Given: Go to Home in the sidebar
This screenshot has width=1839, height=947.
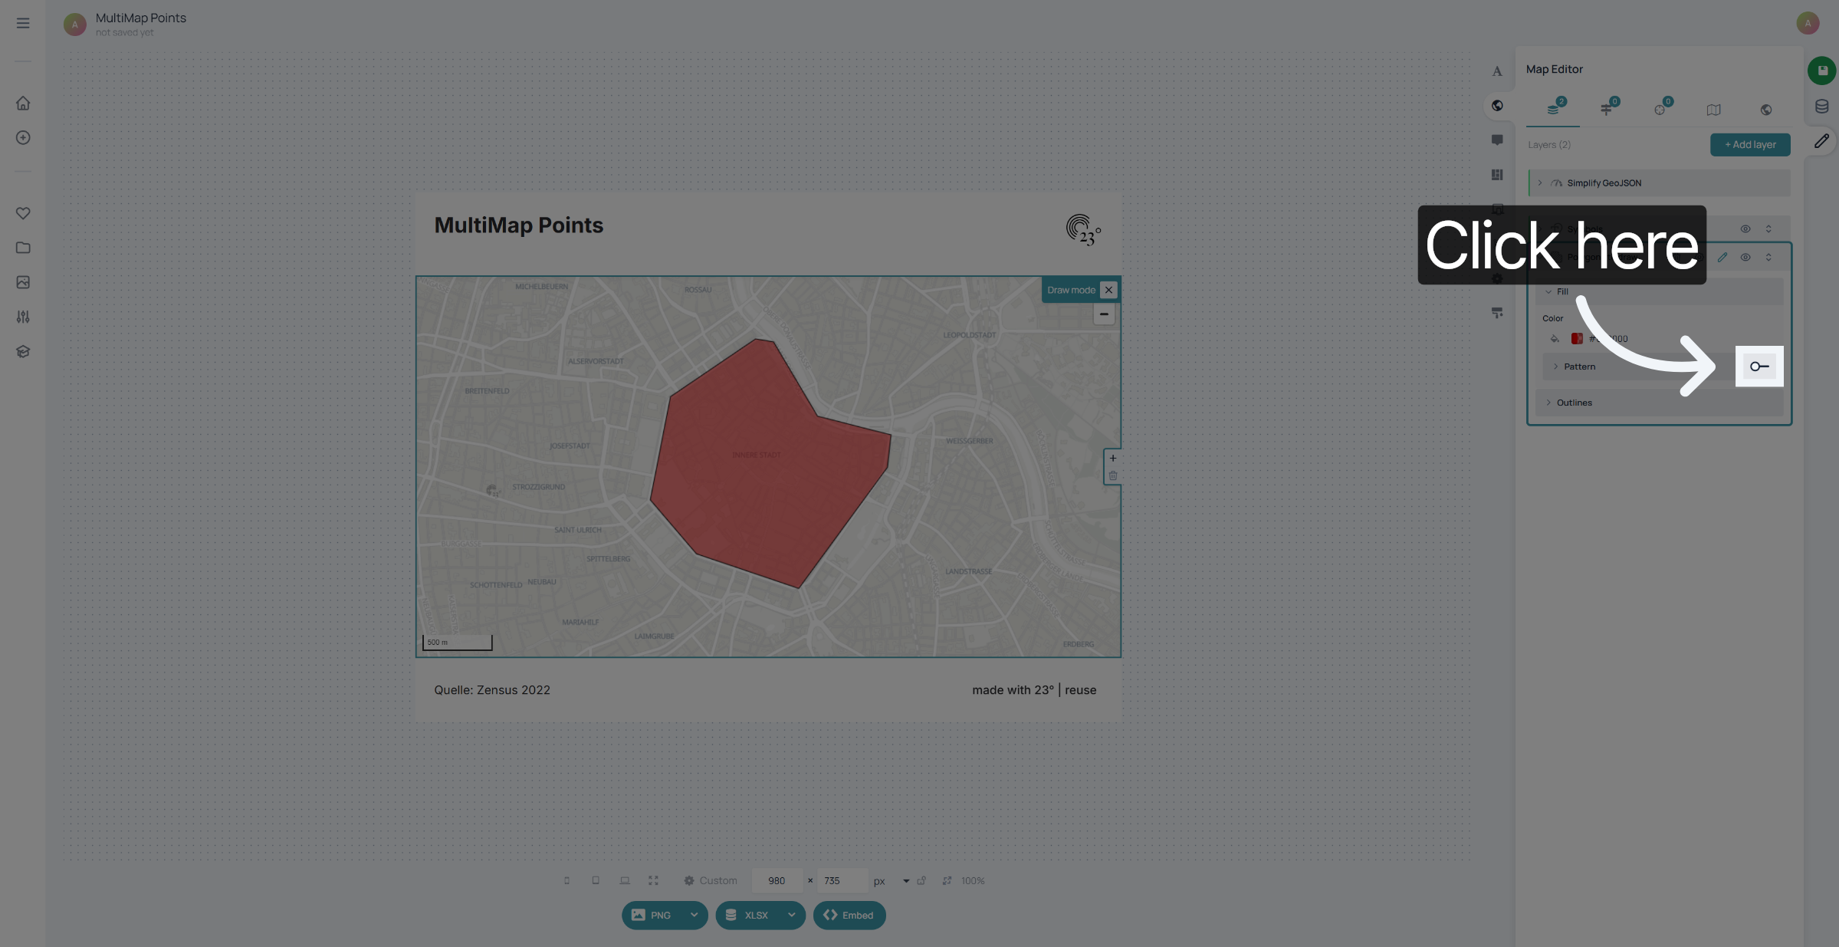Looking at the screenshot, I should [x=23, y=103].
